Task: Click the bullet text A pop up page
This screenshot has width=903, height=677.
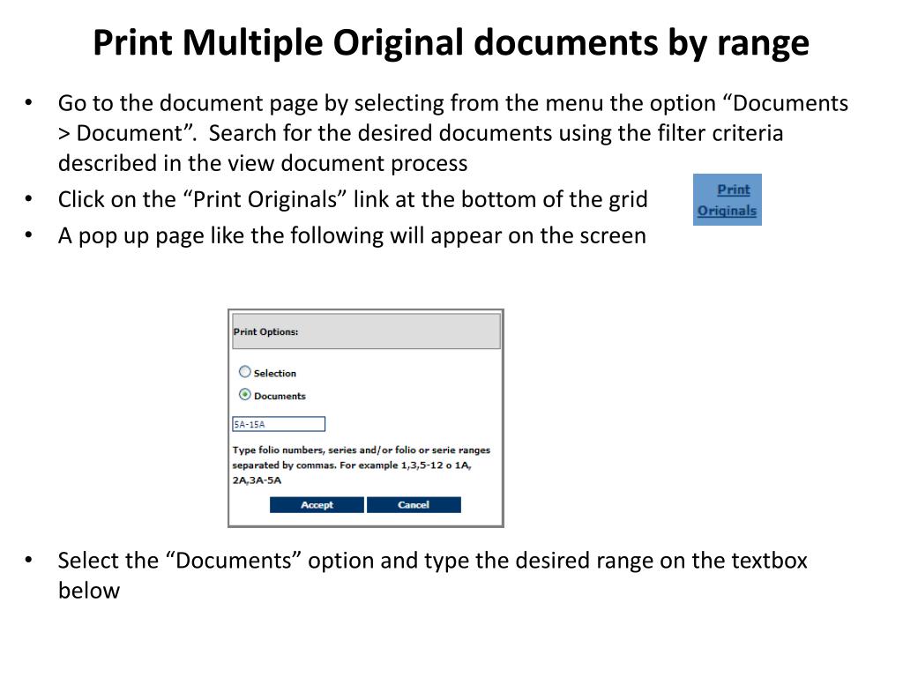Action: (x=352, y=236)
